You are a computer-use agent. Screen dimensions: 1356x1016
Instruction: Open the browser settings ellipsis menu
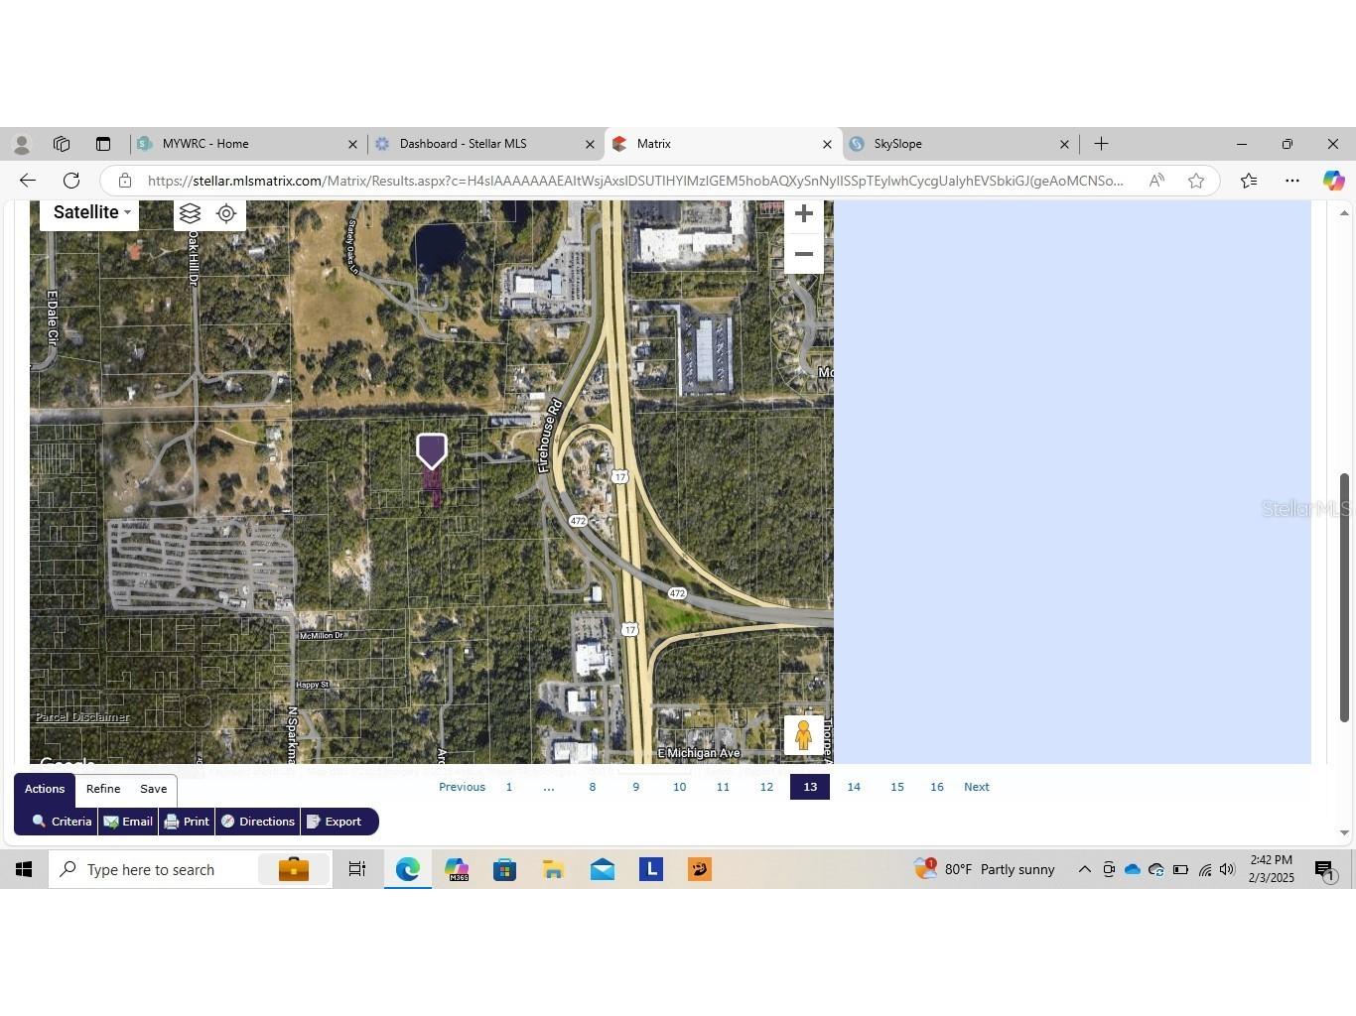click(x=1291, y=181)
